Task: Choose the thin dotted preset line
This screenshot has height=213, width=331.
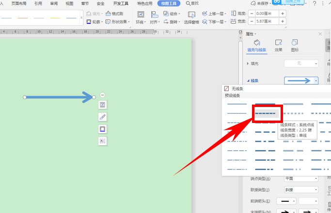Action: tap(237, 113)
